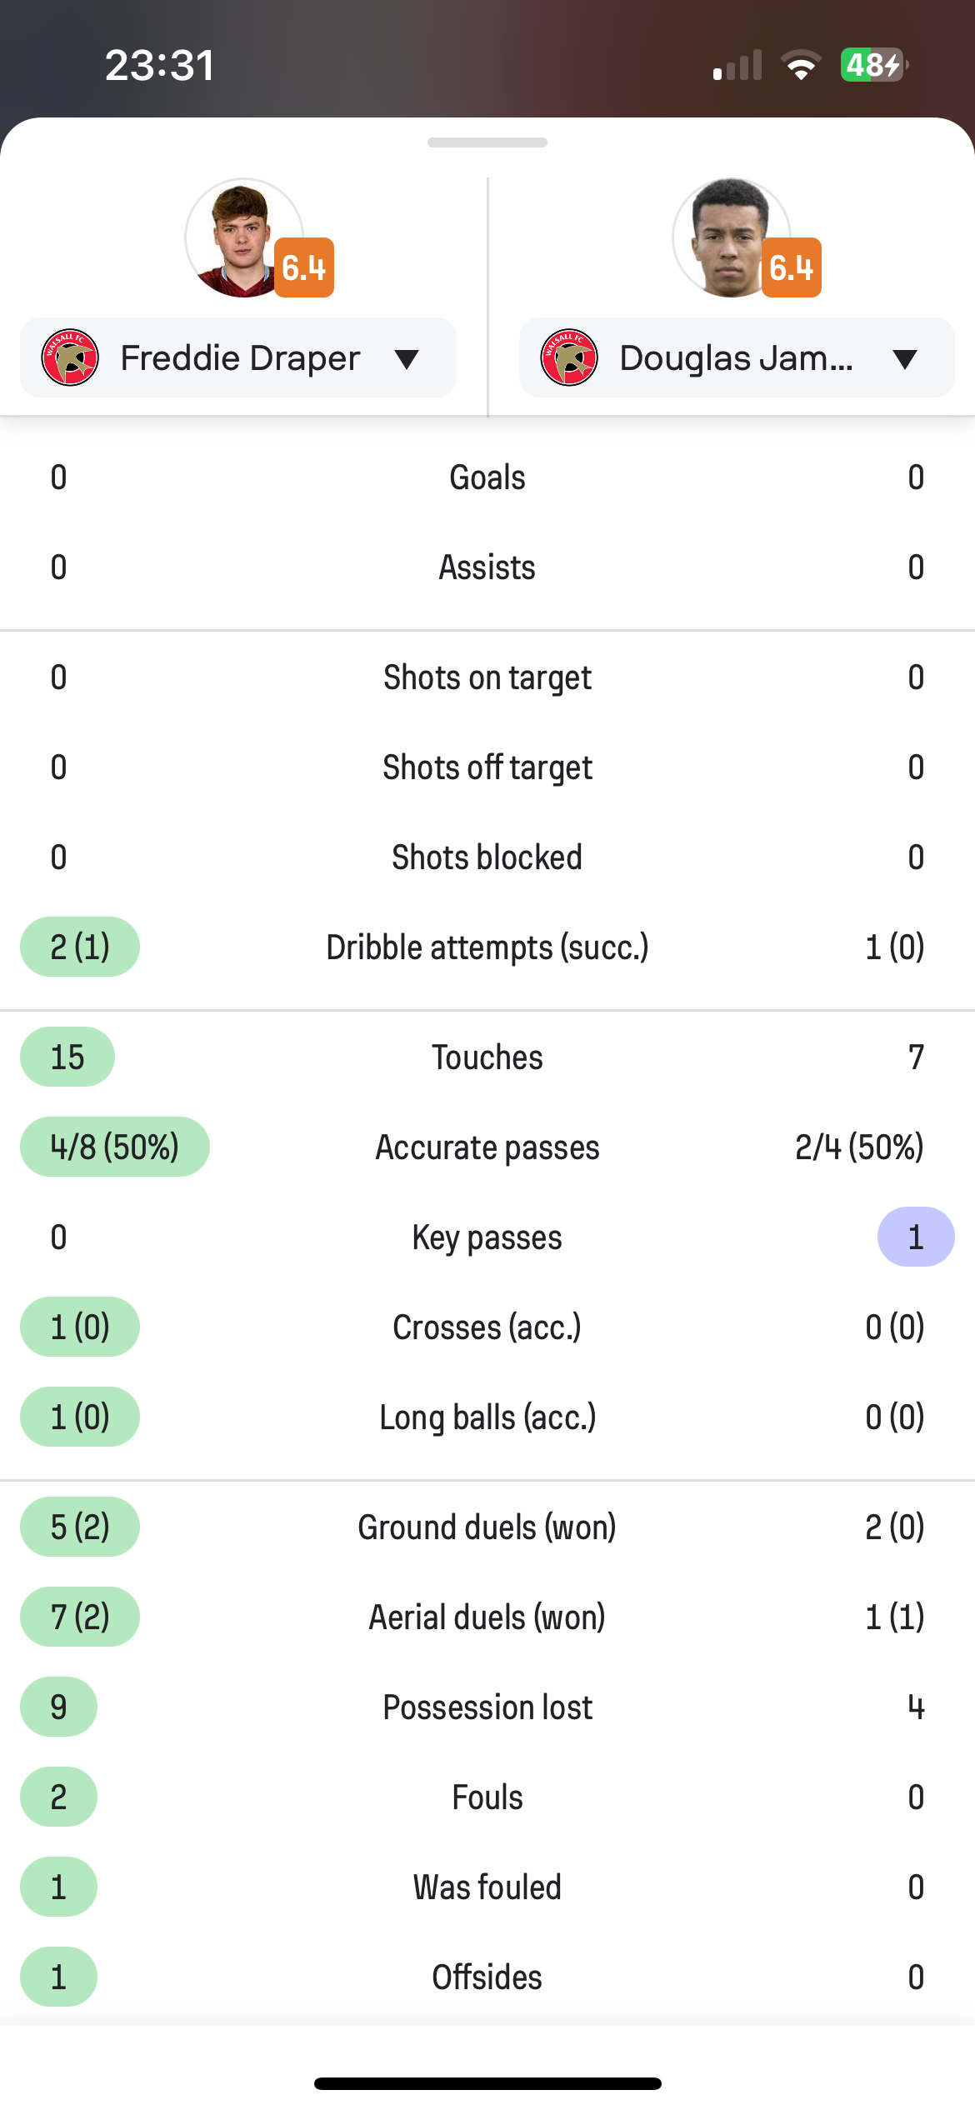Open Freddie Draper player dropdown arrow
975x2110 pixels.
(x=407, y=359)
